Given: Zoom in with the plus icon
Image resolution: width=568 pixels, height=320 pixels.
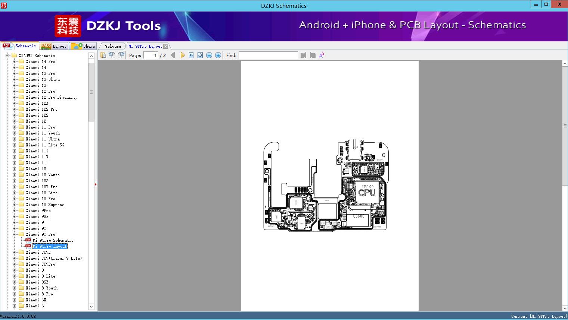Looking at the screenshot, I should coord(218,55).
